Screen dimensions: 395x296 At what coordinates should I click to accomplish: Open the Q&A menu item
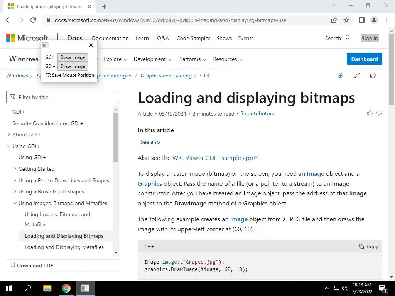(163, 38)
